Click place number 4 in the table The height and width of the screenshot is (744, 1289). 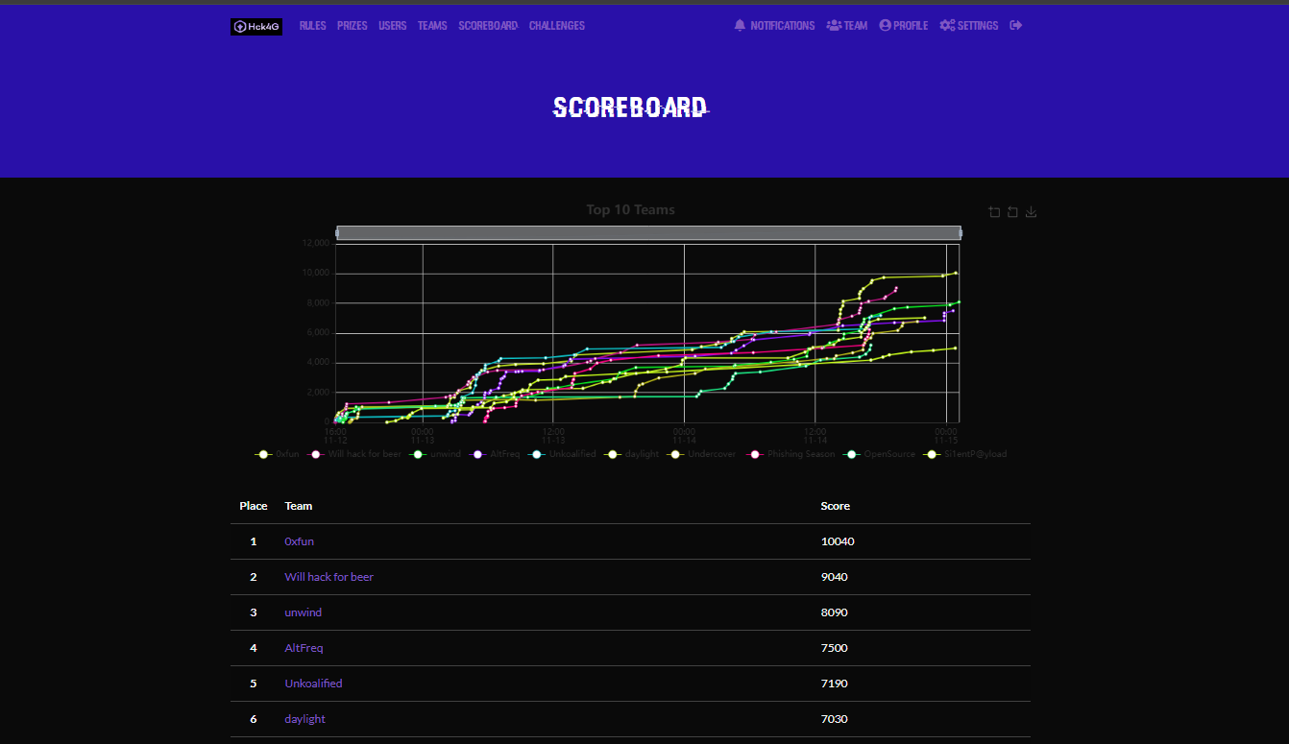coord(254,648)
